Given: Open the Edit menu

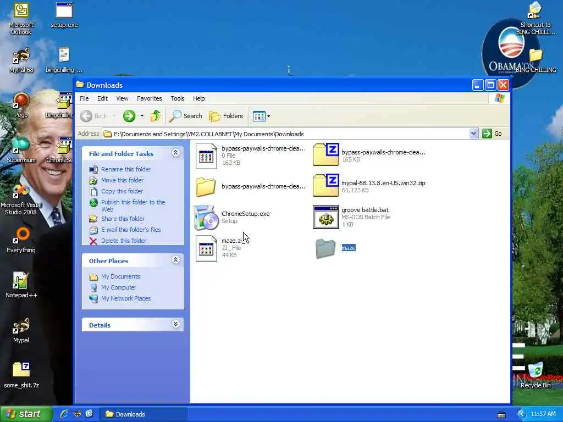Looking at the screenshot, I should tap(102, 98).
